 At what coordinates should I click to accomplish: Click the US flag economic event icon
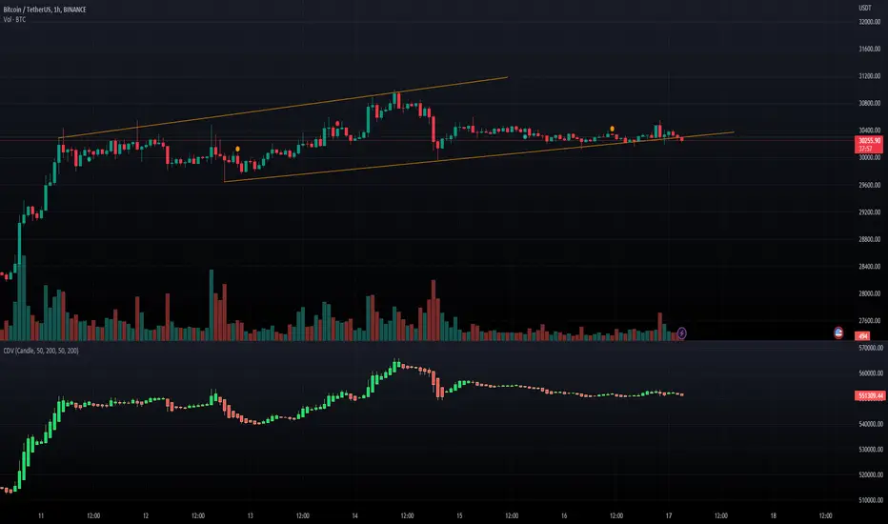tap(838, 333)
